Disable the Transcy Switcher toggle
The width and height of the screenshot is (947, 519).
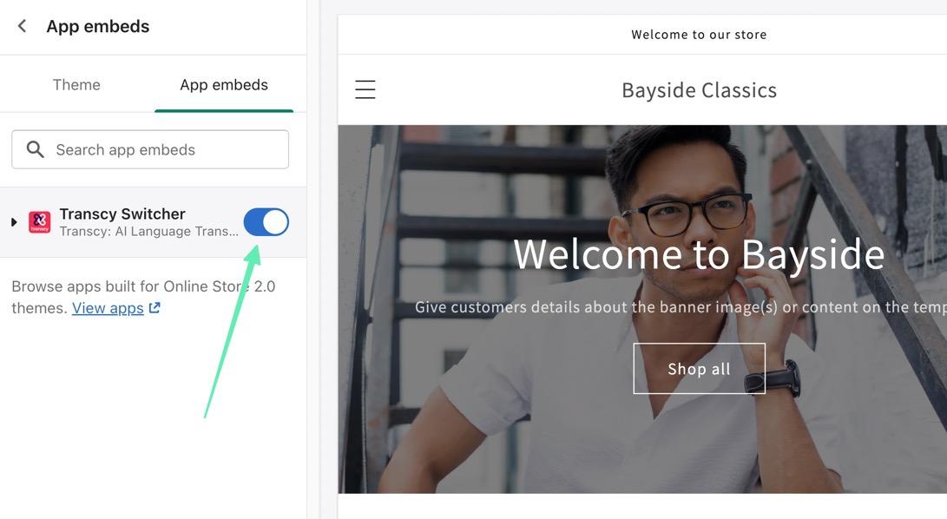pos(266,222)
